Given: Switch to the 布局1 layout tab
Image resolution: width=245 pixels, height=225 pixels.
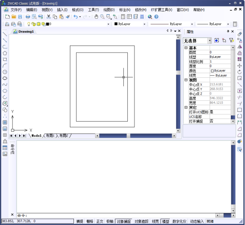Looking at the screenshot, I should click(50, 136).
